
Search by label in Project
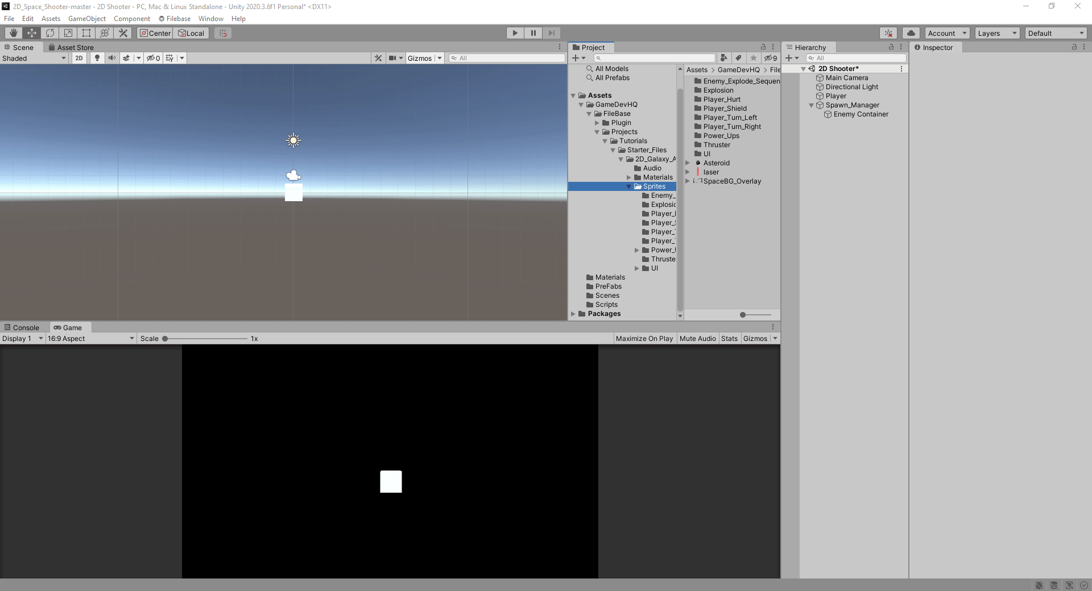738,58
